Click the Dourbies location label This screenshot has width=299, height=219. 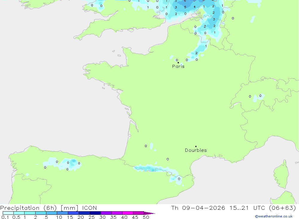pos(196,150)
